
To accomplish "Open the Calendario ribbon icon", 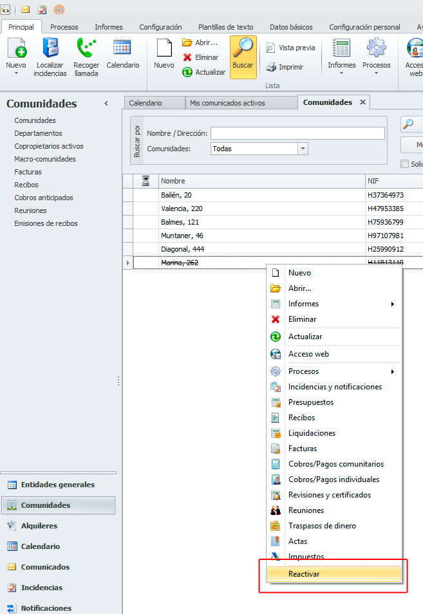I will coord(122,49).
